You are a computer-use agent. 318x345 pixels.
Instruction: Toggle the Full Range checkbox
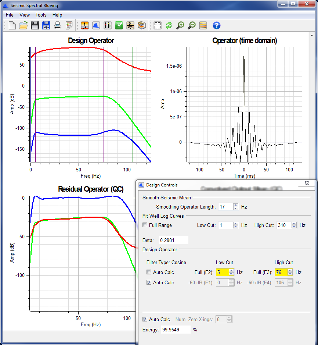[145, 225]
